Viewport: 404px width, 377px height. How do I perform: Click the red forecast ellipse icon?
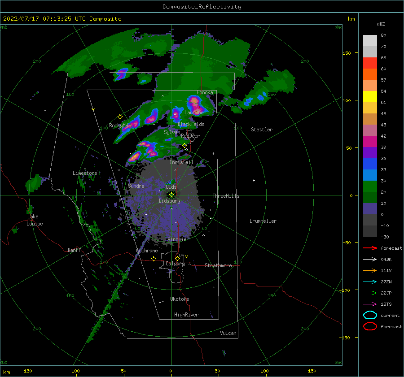(370, 326)
